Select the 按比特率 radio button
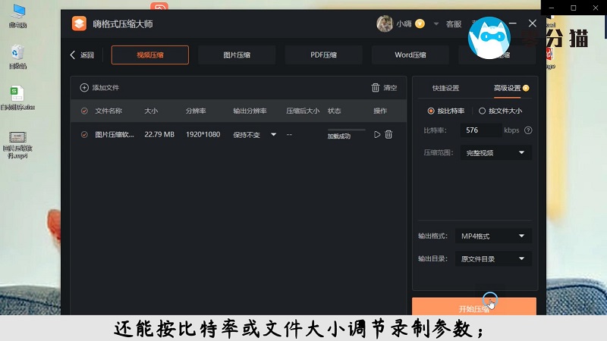The image size is (607, 341). (x=432, y=111)
